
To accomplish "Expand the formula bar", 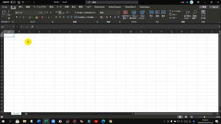I will [219, 27].
